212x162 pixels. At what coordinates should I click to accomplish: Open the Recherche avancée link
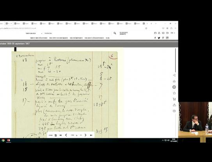coord(124,33)
